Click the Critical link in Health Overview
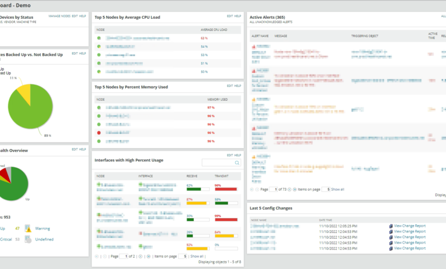This screenshot has width=446, height=269. (x=6, y=239)
